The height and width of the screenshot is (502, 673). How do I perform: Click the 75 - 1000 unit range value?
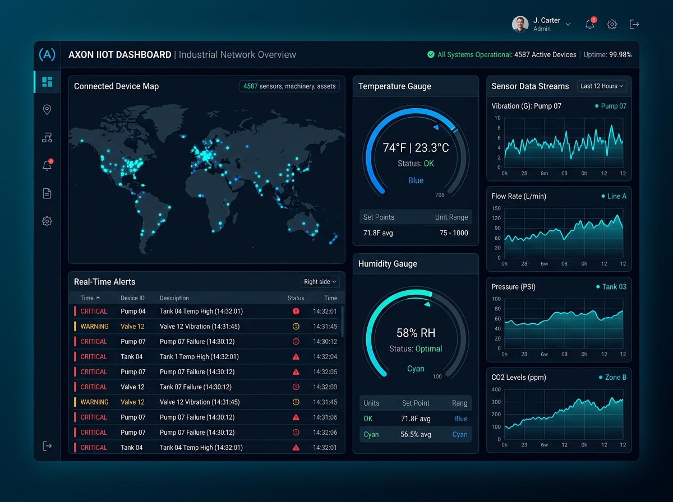point(454,233)
